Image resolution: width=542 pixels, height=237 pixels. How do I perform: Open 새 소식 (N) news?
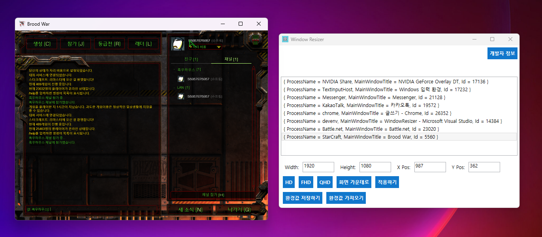click(x=190, y=210)
